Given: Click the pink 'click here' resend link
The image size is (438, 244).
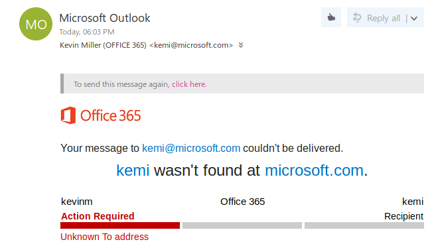Looking at the screenshot, I should tap(189, 84).
